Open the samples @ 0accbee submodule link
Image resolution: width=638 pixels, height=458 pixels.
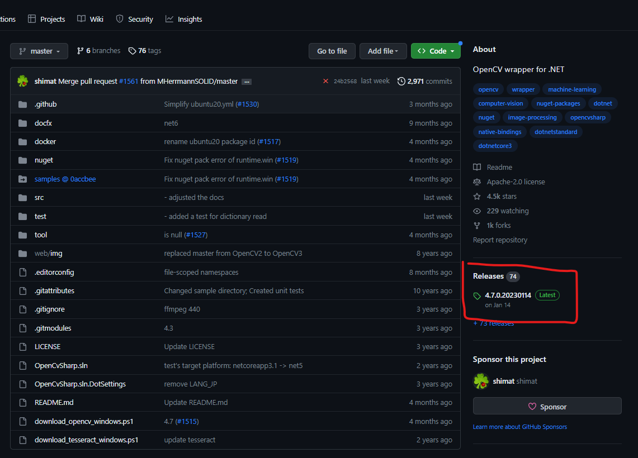pyautogui.click(x=65, y=179)
